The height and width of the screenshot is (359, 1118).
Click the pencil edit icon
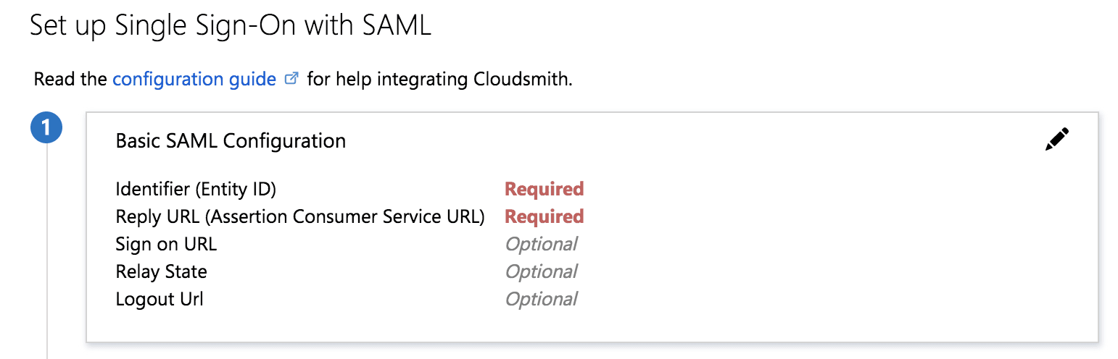(1056, 139)
